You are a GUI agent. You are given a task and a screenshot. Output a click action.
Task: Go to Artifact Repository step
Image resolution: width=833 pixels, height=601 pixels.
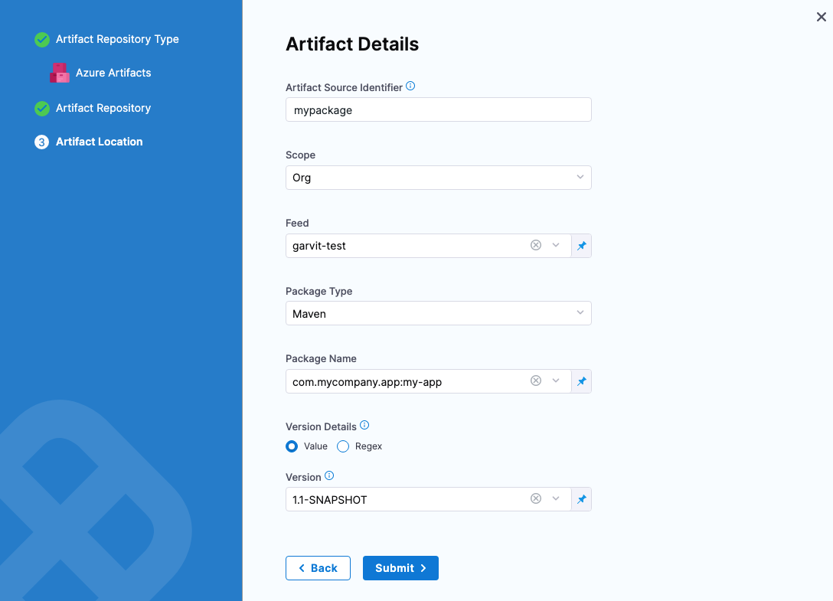pos(103,108)
